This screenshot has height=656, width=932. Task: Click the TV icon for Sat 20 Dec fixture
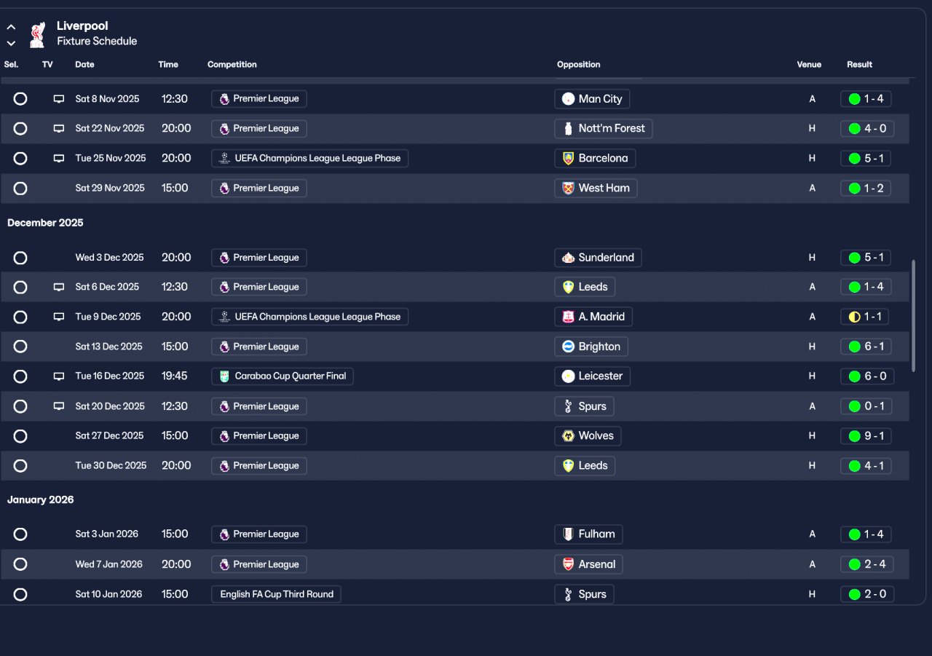59,406
